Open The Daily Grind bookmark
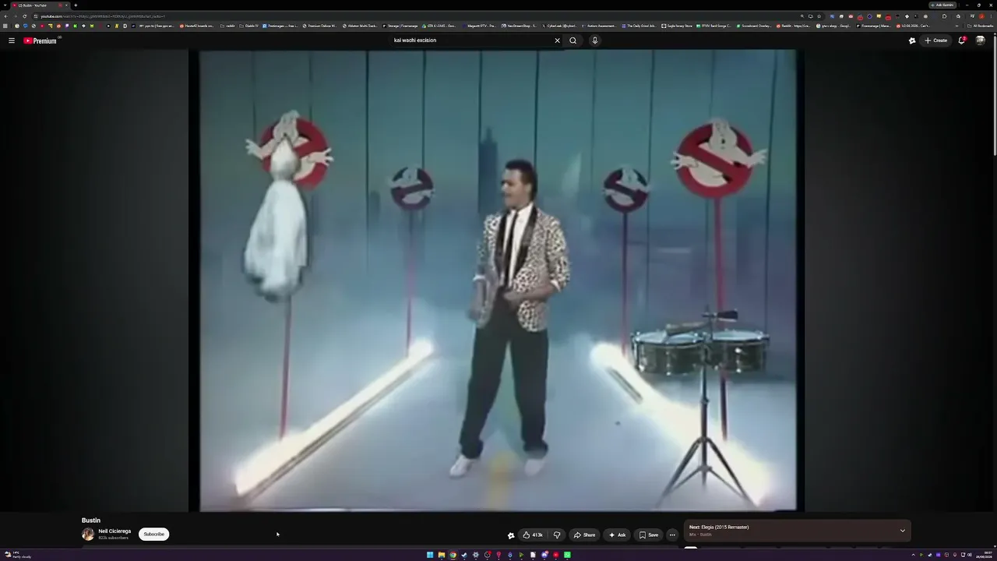This screenshot has height=561, width=997. click(639, 26)
